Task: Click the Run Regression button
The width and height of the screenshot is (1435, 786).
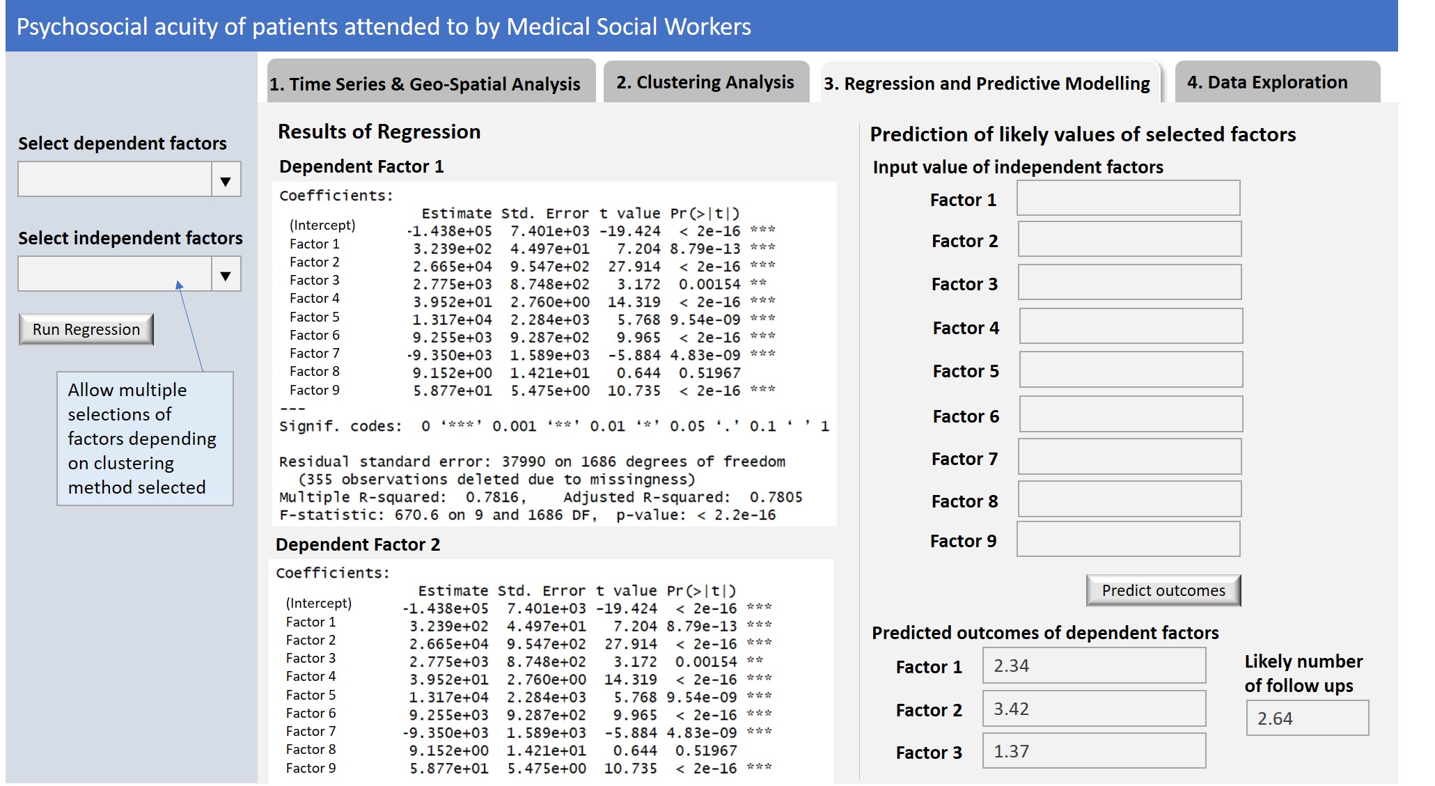Action: [86, 329]
